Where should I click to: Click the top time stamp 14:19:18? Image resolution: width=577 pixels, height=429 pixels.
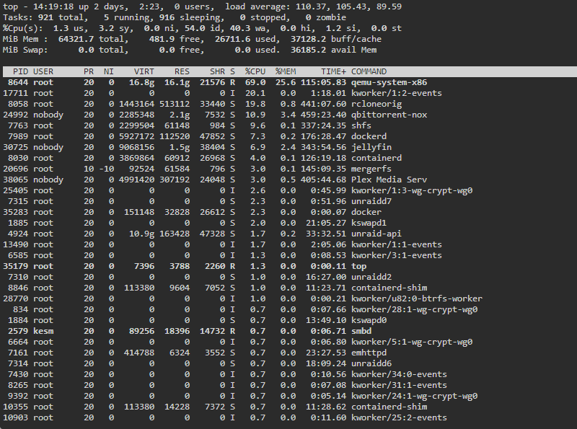pos(53,6)
